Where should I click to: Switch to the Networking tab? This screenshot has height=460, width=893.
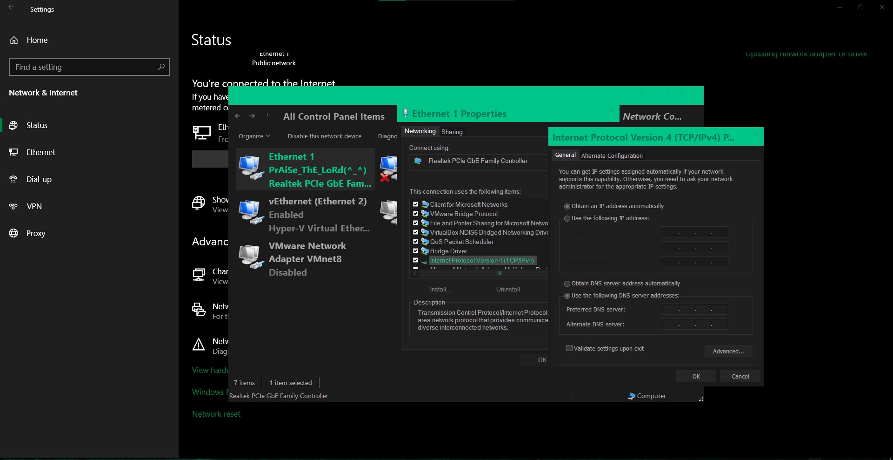click(420, 131)
